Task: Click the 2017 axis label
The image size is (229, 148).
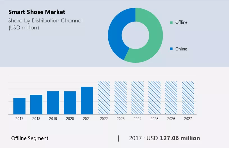Action: click(19, 119)
